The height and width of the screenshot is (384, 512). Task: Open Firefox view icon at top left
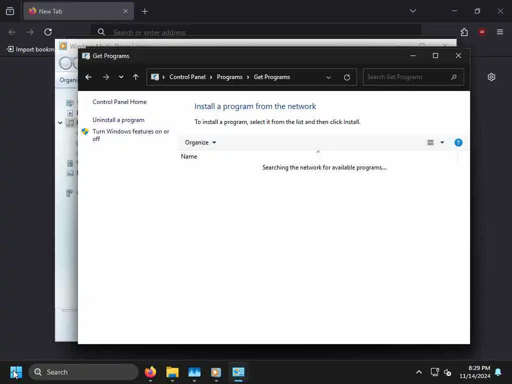[10, 11]
